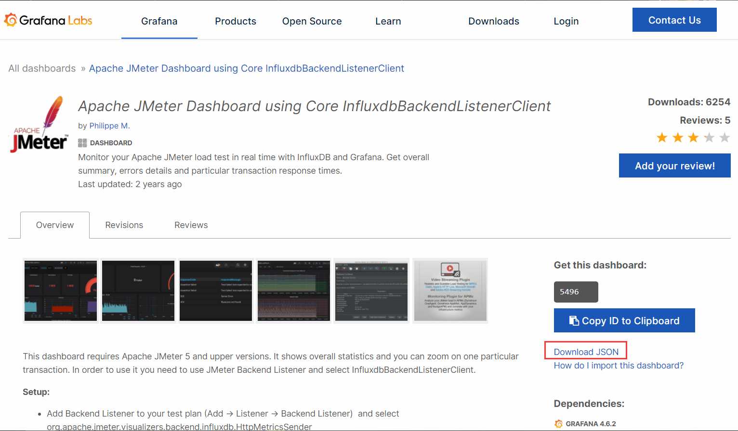Click the 'GRAFANA 4.6.2' dependency text
The width and height of the screenshot is (738, 431).
[591, 424]
